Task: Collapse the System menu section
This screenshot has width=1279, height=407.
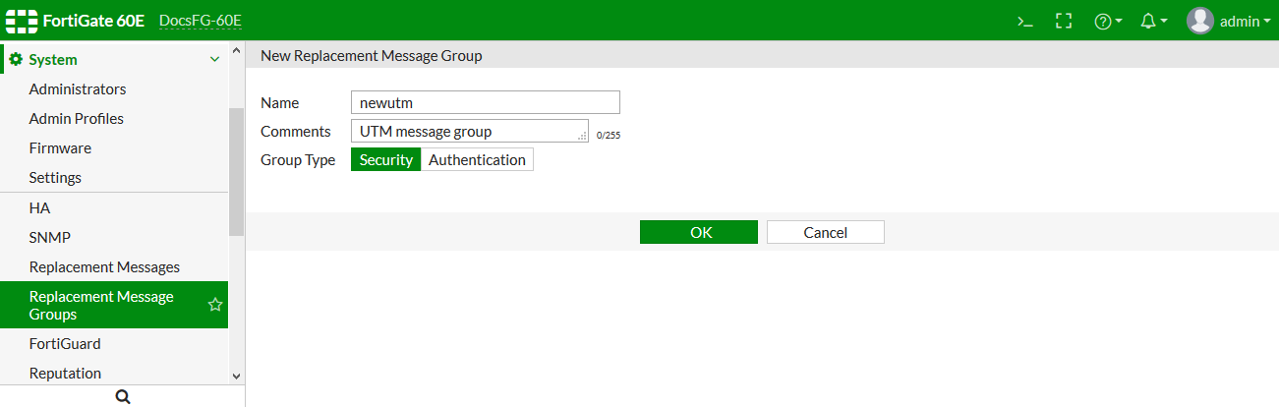Action: pos(215,60)
